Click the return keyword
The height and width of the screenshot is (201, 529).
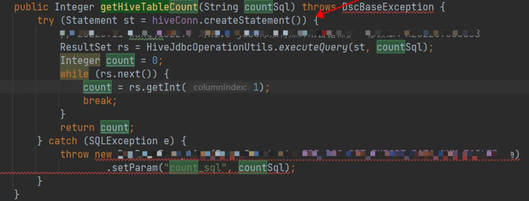pyautogui.click(x=77, y=127)
